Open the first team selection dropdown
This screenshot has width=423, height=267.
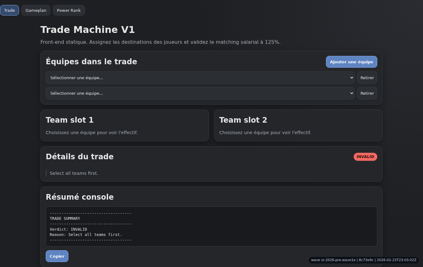click(x=200, y=78)
